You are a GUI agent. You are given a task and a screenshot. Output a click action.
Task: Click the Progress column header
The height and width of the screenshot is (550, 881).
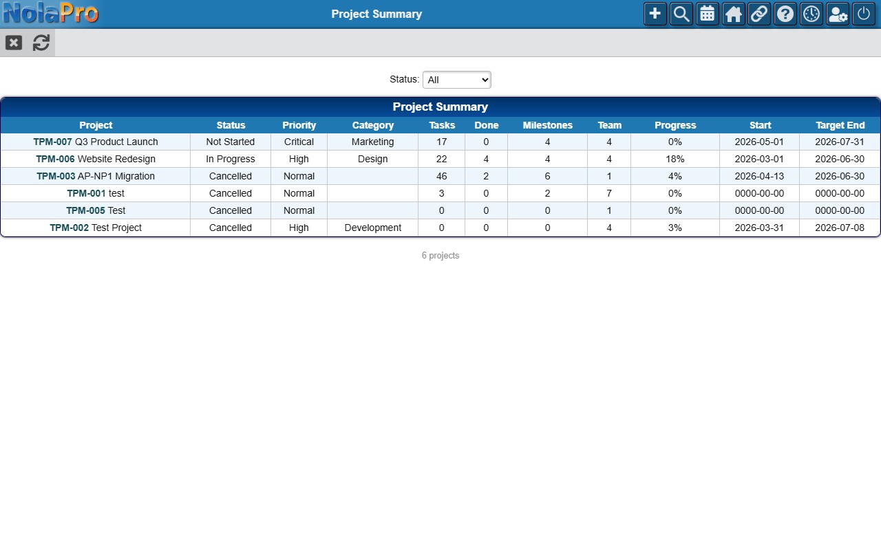[675, 125]
